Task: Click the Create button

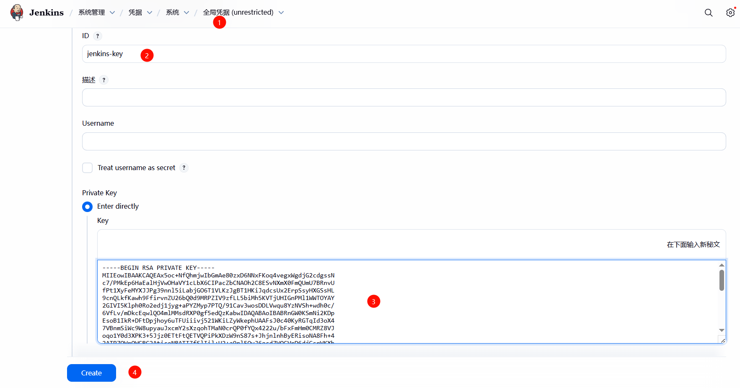Action: pos(91,373)
